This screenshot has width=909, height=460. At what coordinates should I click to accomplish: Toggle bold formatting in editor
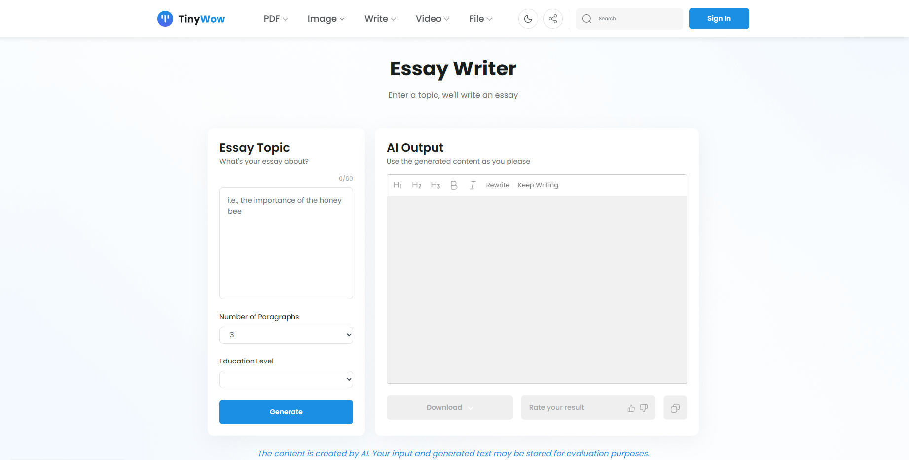pyautogui.click(x=454, y=185)
